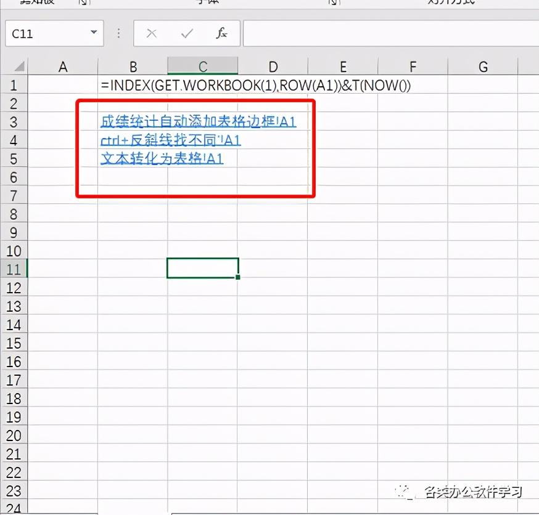Open the Insert Function fx dialog
The height and width of the screenshot is (515, 539).
[x=221, y=33]
